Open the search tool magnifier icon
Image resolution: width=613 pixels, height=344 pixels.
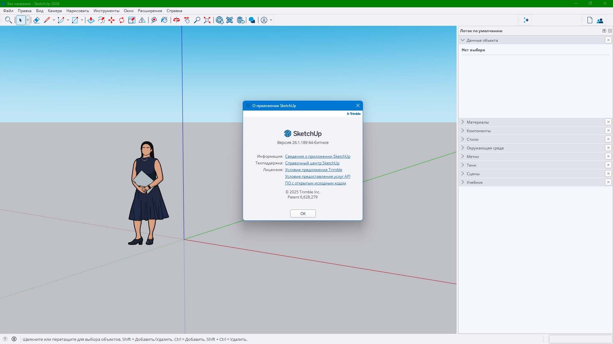point(9,20)
